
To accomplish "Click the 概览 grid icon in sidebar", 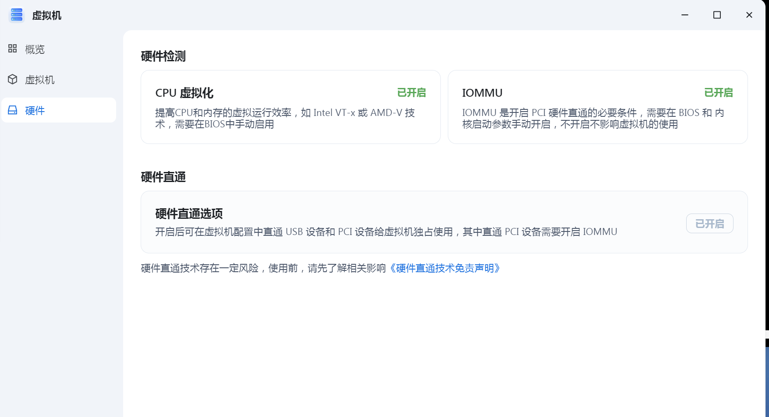I will [x=13, y=49].
